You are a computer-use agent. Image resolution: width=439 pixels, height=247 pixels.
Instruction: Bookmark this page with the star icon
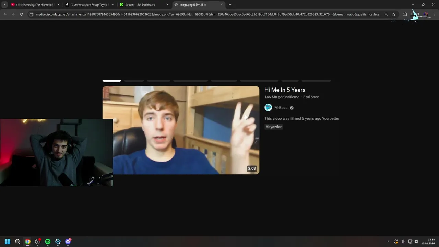394,14
